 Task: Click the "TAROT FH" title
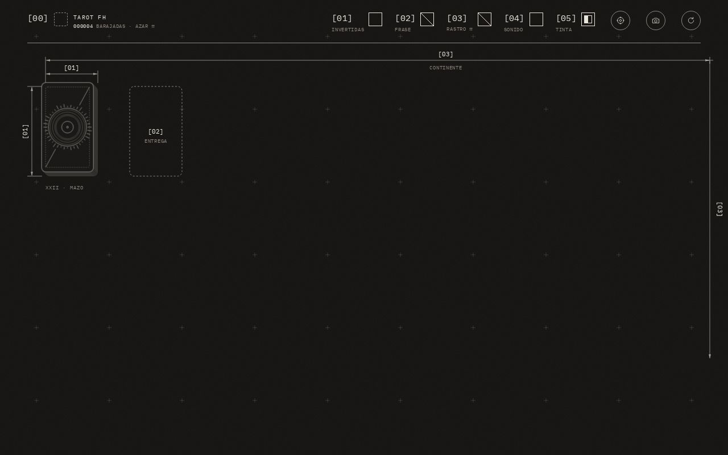[x=90, y=18]
